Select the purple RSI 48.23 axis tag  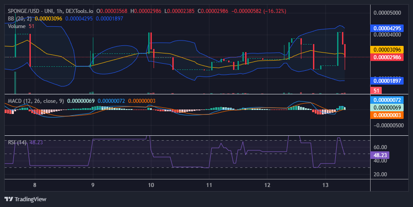tap(380, 155)
